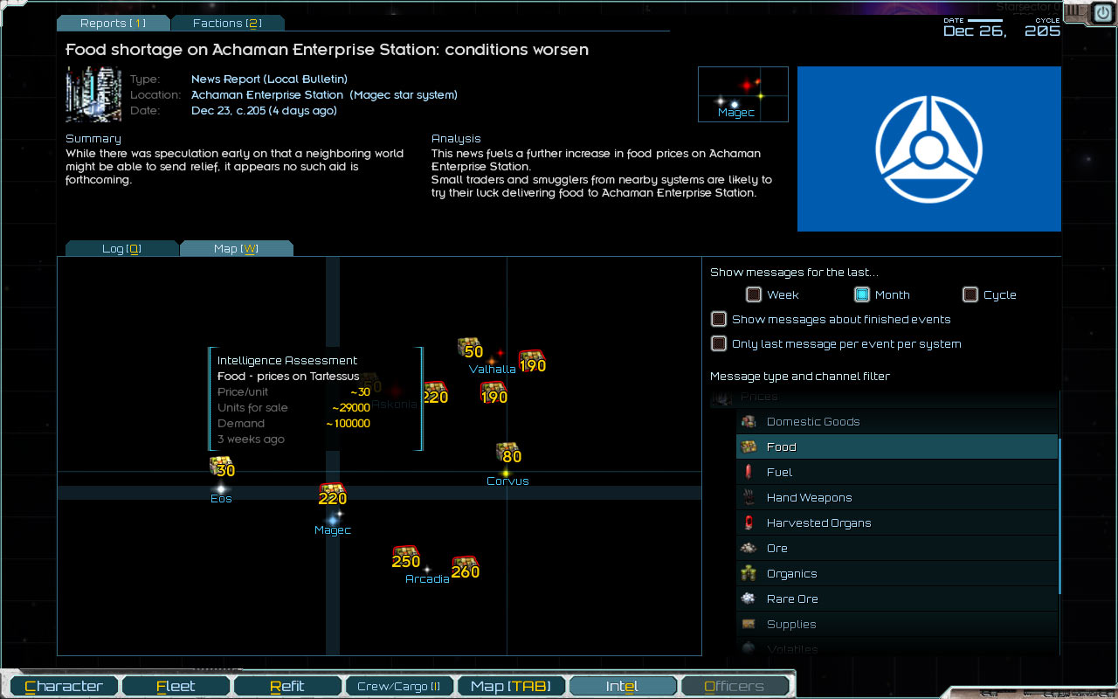
Task: Click the Ore commodity icon
Action: coord(749,548)
